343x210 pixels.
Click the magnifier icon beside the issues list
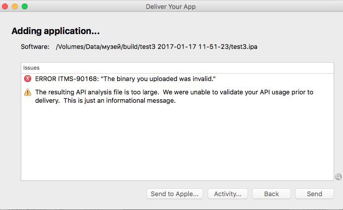coord(339,176)
